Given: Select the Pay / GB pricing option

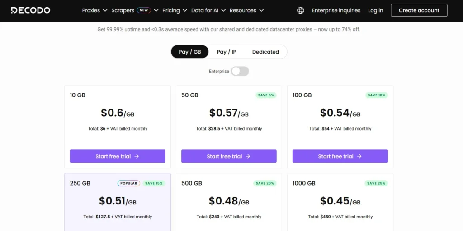Looking at the screenshot, I should 189,52.
